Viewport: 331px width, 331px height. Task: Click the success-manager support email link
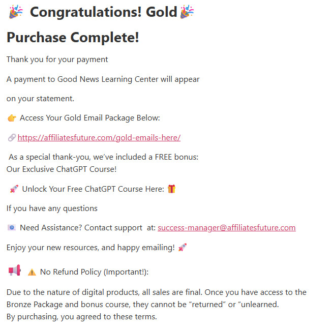226,228
